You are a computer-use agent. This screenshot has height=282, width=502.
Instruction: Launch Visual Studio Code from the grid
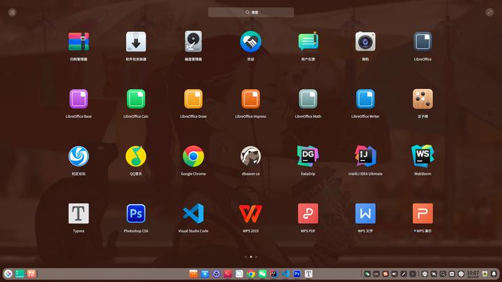193,214
